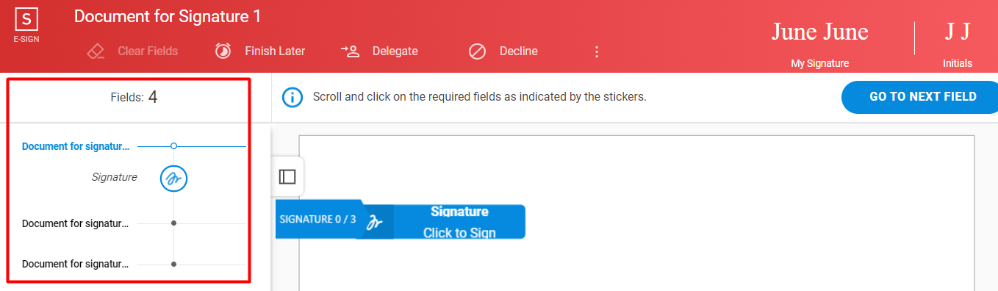Click the Decline circle-slash icon
Viewport: 998px width, 291px height.
[x=478, y=51]
